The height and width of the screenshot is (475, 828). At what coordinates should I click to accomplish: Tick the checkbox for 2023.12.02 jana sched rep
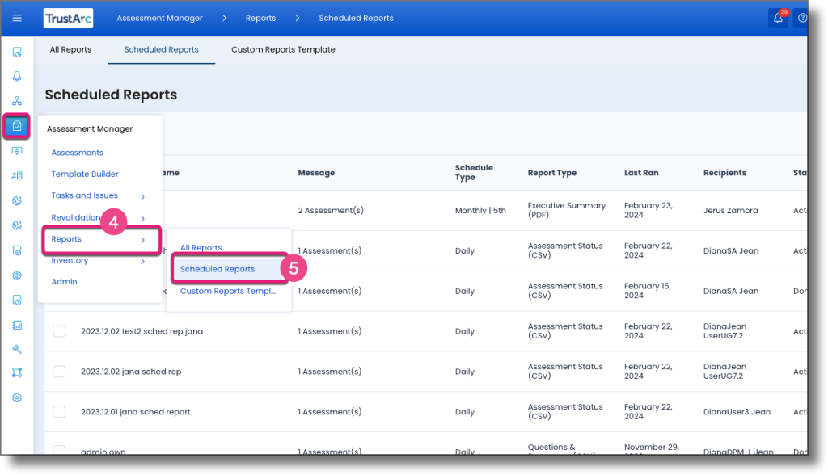59,371
